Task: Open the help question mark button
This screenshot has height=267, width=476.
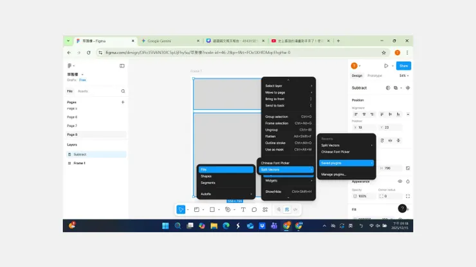Action: click(402, 209)
